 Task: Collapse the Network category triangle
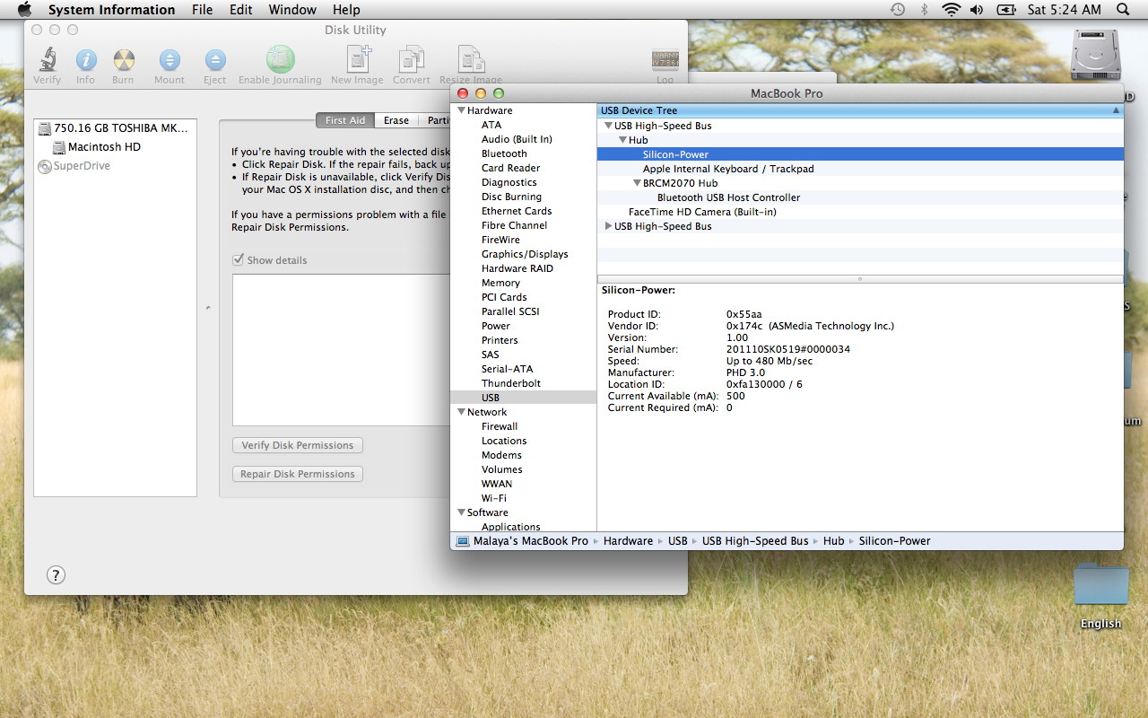[461, 412]
